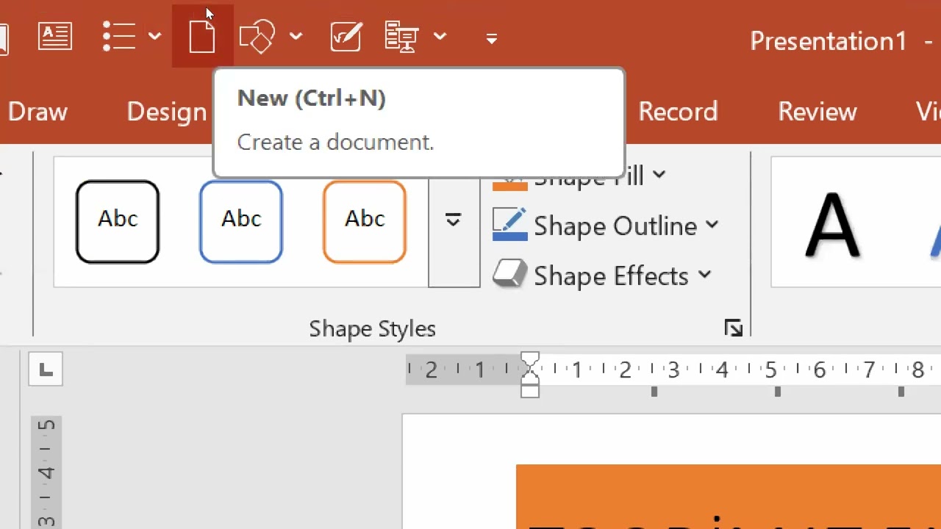Image resolution: width=941 pixels, height=529 pixels.
Task: Go to the Record tab
Action: click(678, 112)
